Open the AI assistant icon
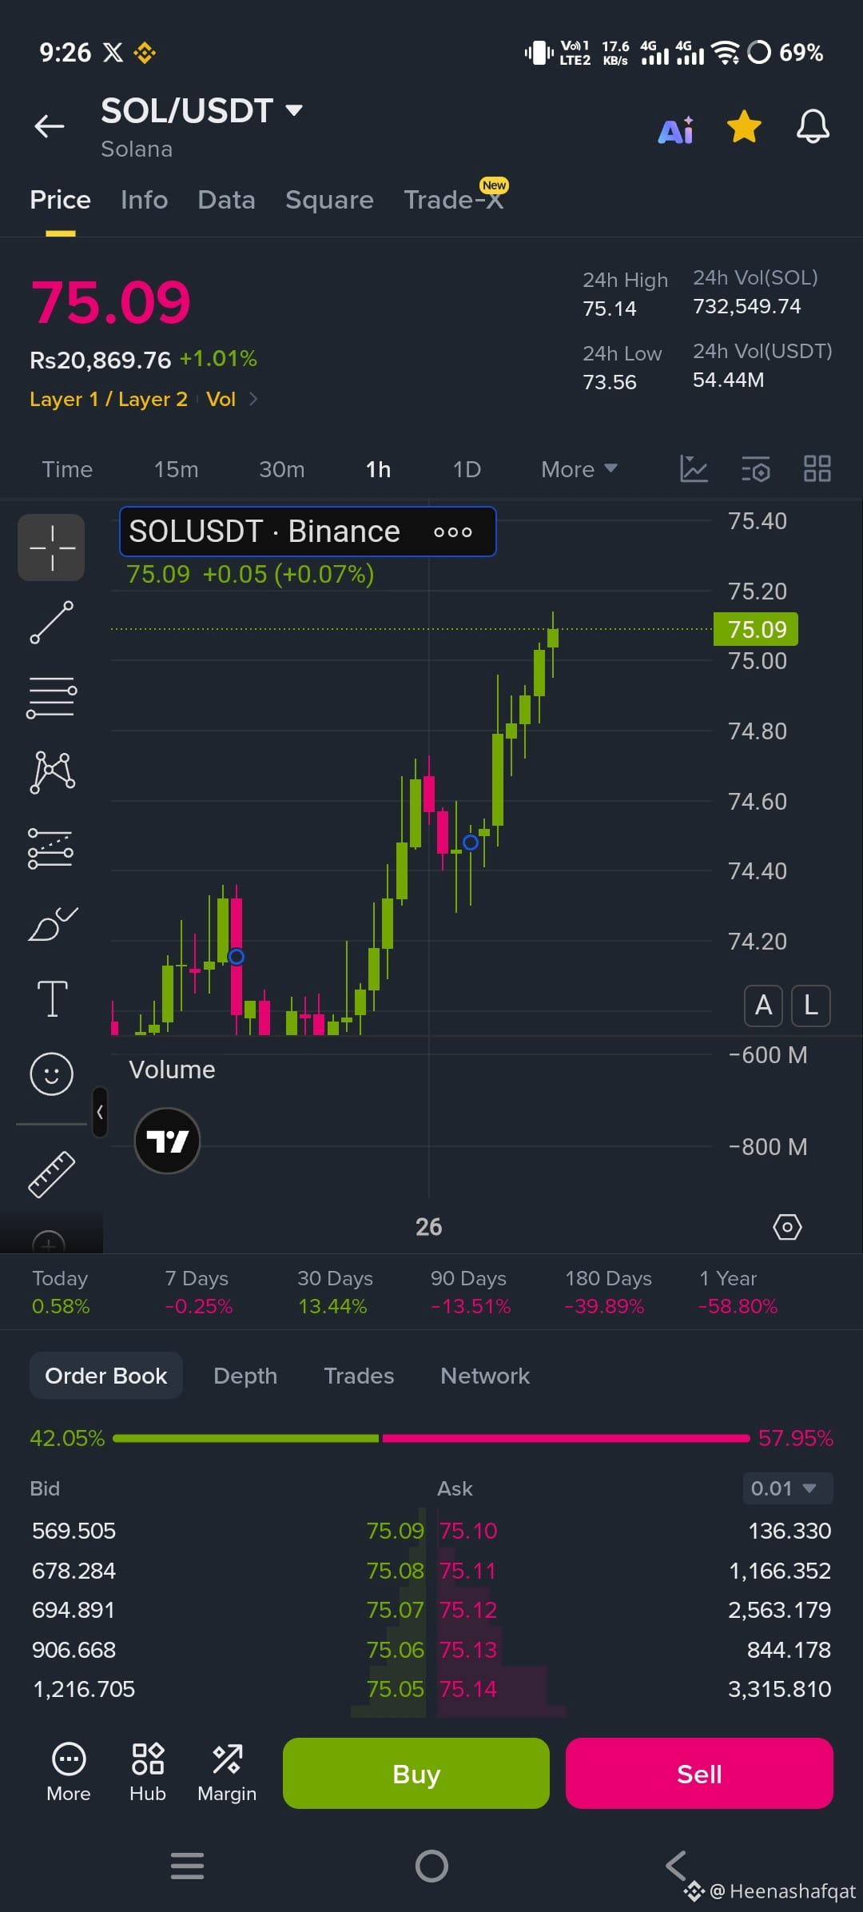This screenshot has width=863, height=1912. tap(676, 129)
